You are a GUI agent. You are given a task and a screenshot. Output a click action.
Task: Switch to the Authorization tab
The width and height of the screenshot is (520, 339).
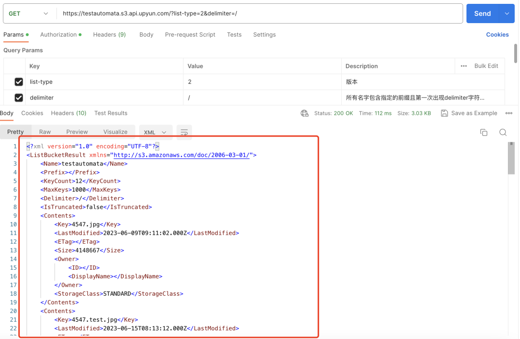tap(61, 35)
